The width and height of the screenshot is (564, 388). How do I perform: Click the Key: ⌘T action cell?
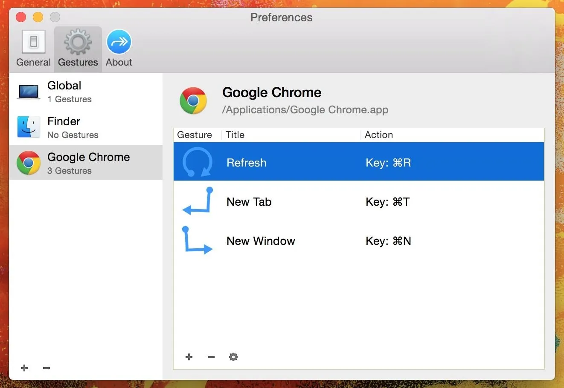tap(387, 202)
